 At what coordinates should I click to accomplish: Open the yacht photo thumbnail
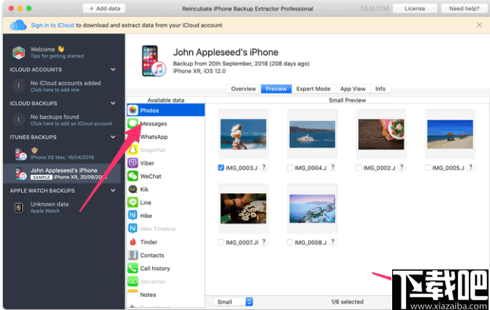point(312,134)
